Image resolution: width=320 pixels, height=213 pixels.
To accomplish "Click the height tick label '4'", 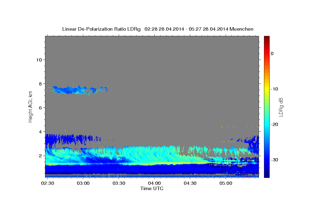I will [x=40, y=132].
